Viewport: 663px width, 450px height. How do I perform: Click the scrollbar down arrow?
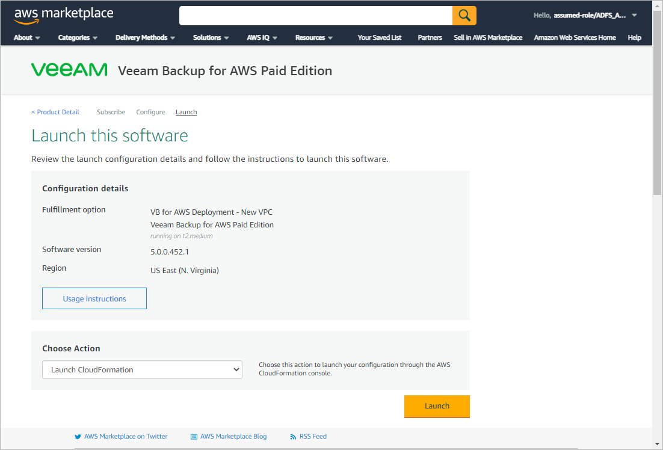658,444
